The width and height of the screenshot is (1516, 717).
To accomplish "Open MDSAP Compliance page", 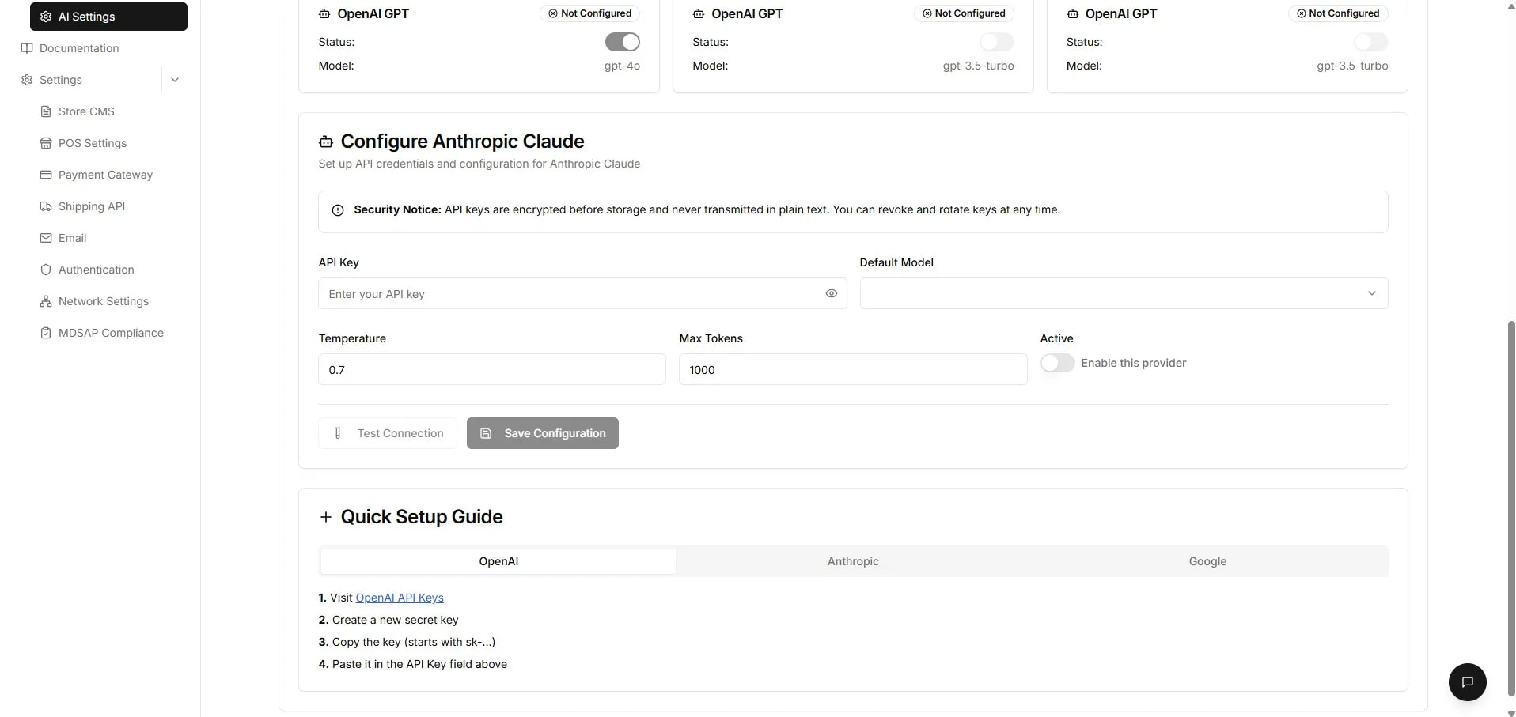I will (111, 333).
